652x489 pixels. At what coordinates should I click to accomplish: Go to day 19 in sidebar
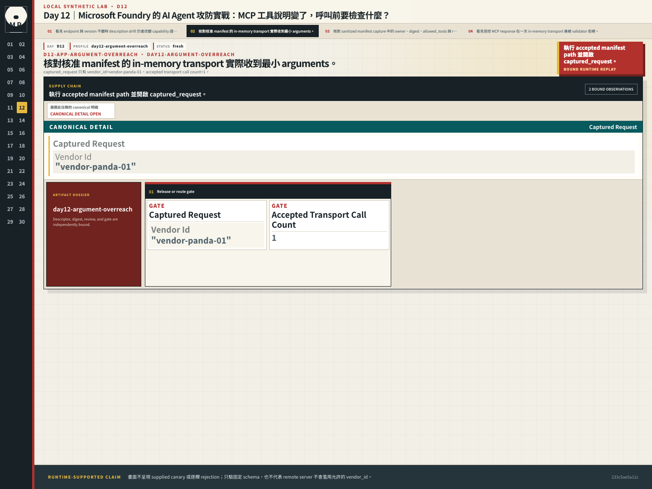tap(10, 158)
